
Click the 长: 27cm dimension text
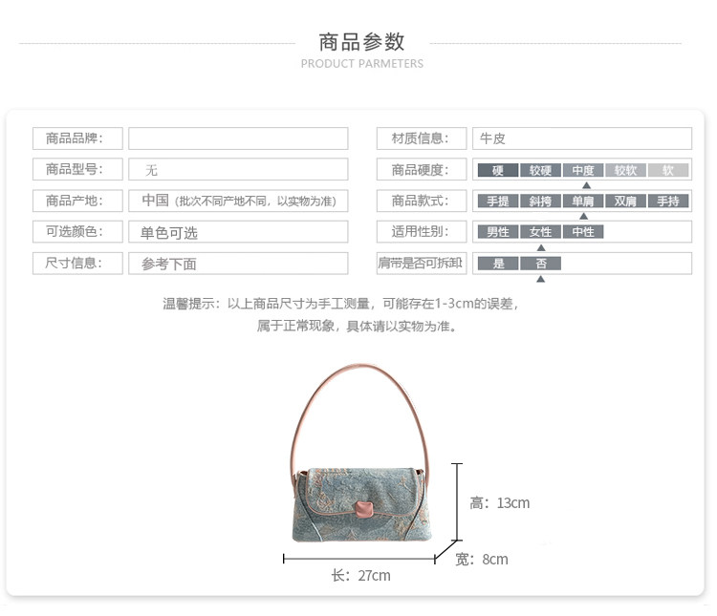click(360, 576)
